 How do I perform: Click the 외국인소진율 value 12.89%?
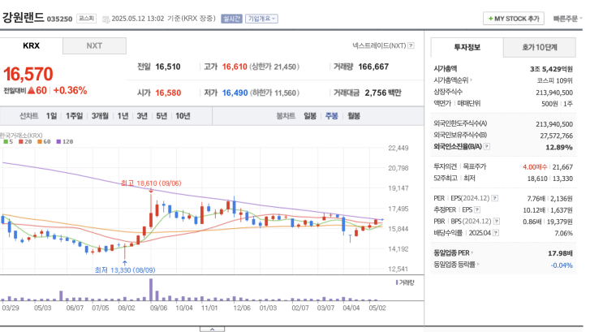click(x=559, y=147)
